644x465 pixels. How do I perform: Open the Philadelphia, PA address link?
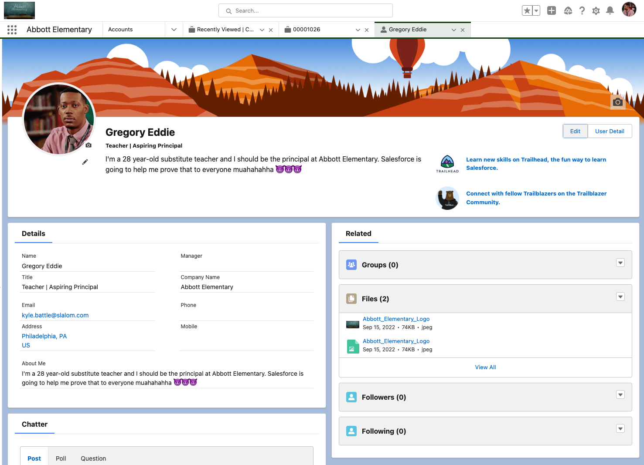tap(44, 340)
